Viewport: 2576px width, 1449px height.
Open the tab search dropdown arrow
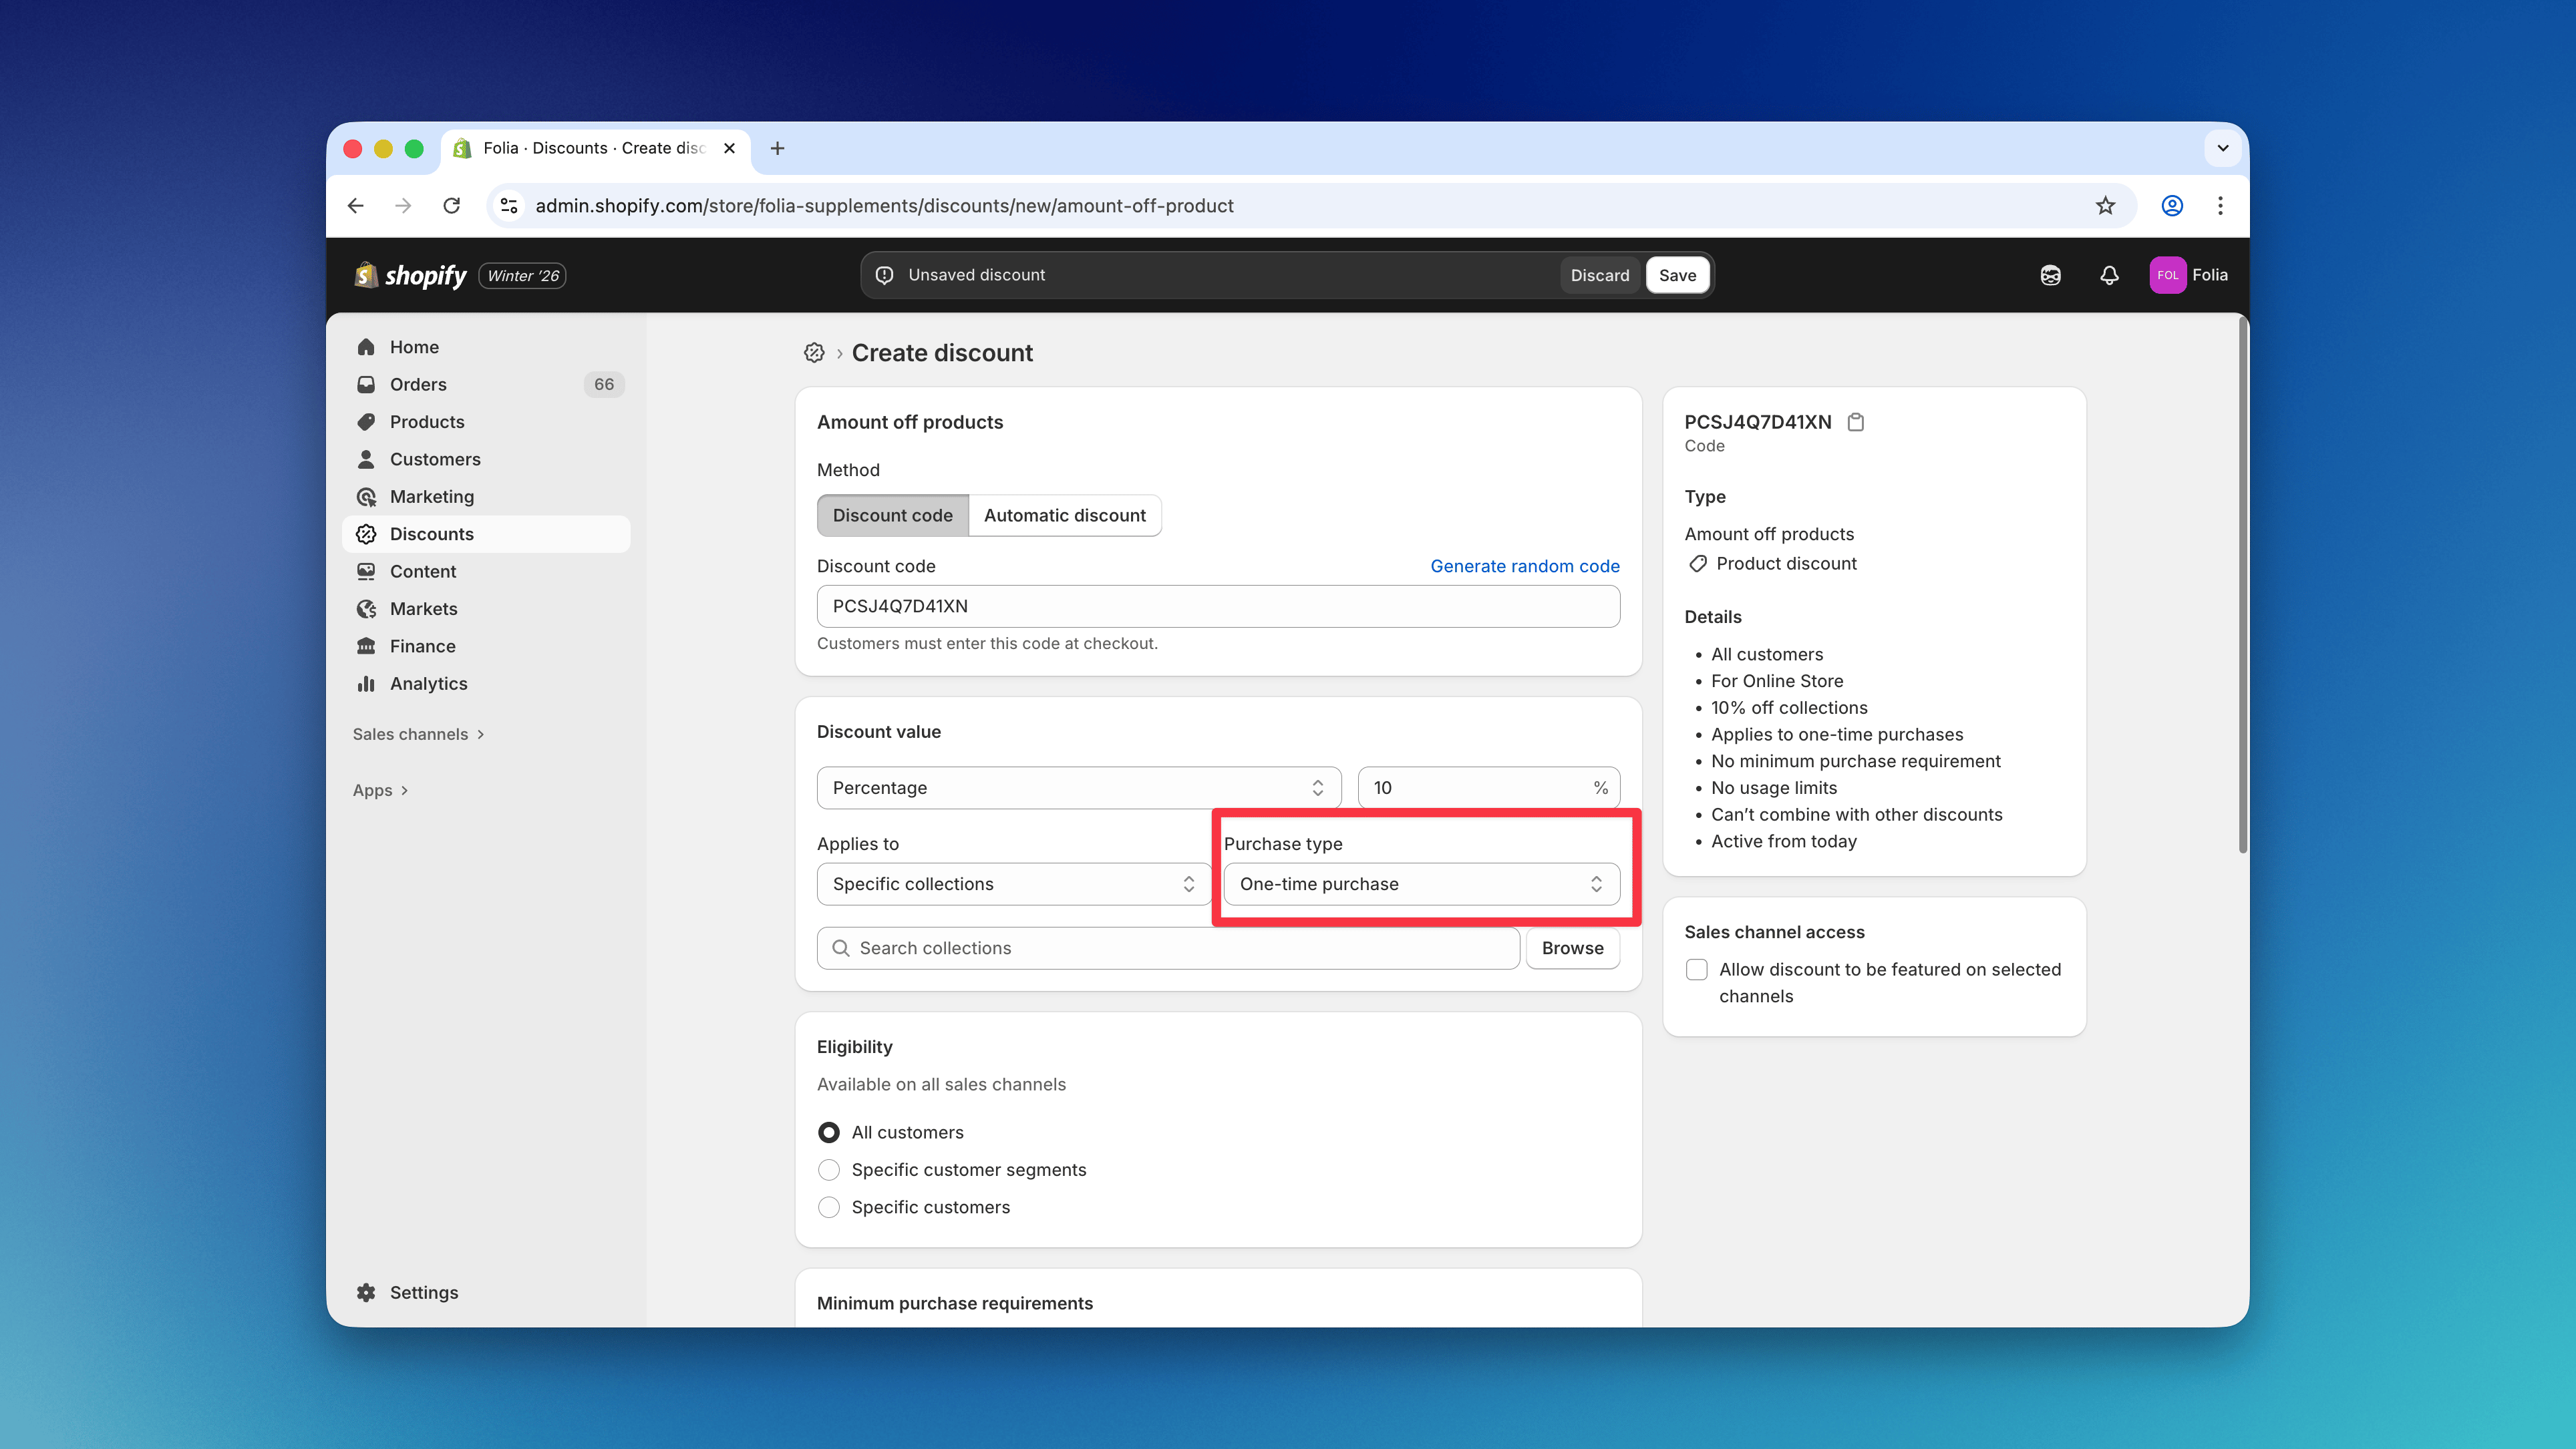coord(2222,148)
